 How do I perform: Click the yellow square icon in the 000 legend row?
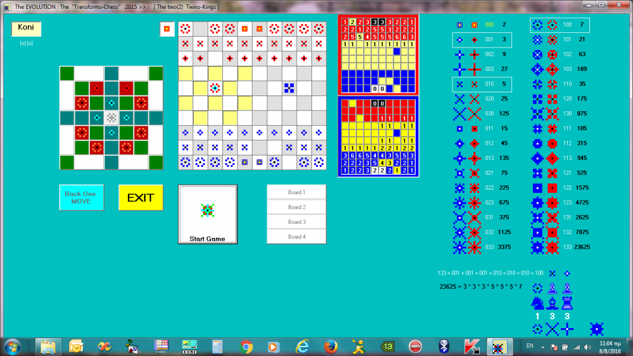(x=474, y=25)
